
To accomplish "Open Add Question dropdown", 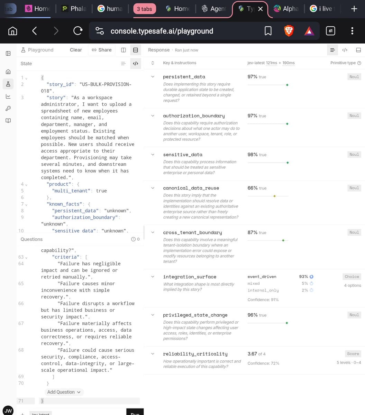I will coord(64,392).
